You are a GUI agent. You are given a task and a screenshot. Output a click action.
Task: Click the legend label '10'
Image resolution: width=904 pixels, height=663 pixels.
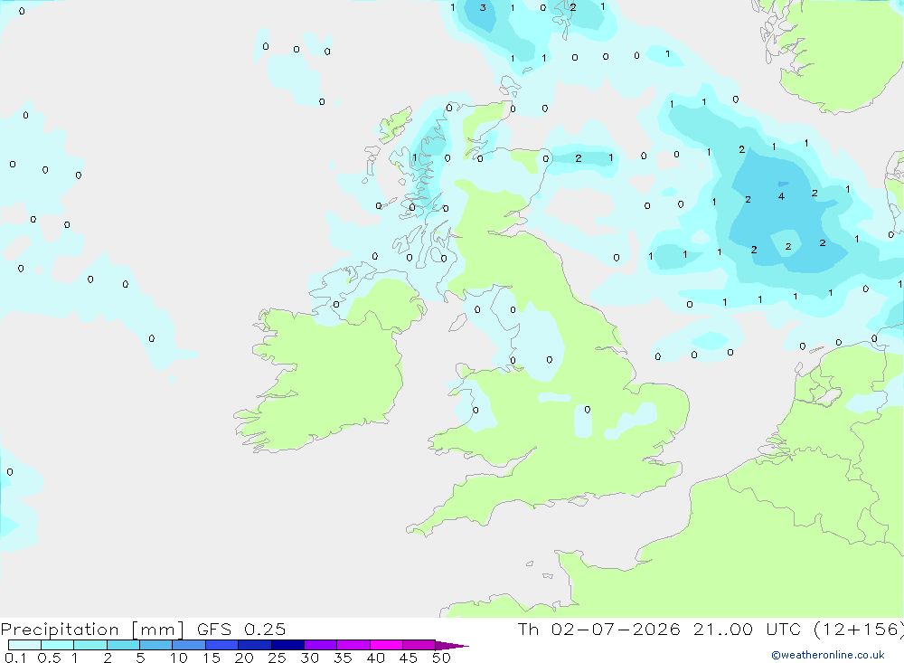click(x=179, y=658)
